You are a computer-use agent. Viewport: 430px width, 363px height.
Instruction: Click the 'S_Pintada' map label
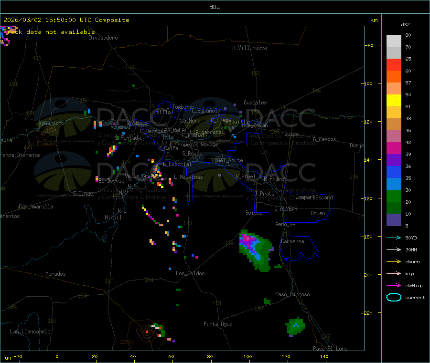128,138
